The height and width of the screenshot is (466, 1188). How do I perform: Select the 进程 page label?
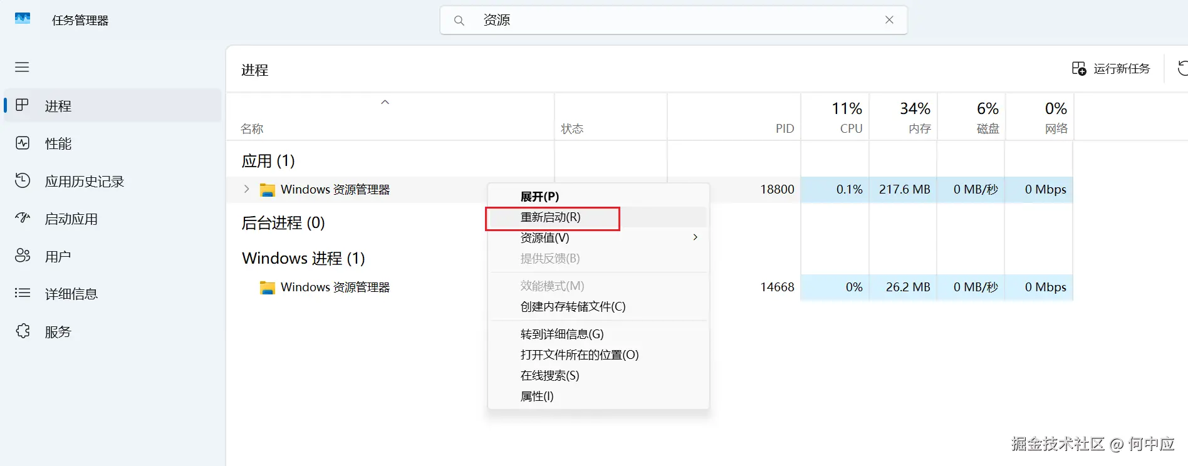(x=58, y=106)
